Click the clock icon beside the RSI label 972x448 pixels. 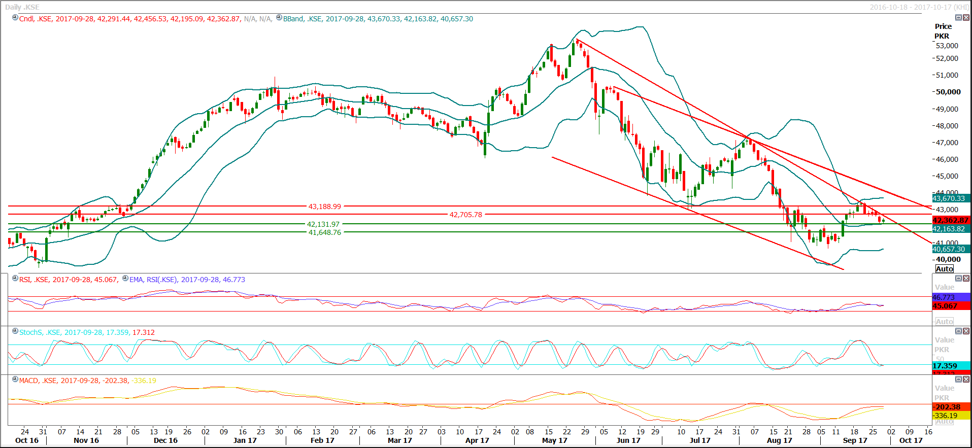click(x=15, y=279)
